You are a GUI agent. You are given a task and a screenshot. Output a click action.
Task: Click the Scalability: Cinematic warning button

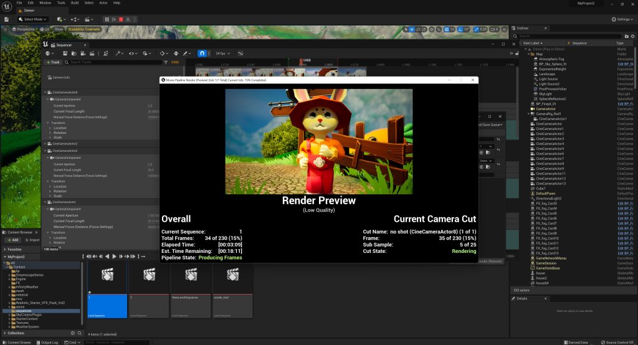coord(84,29)
